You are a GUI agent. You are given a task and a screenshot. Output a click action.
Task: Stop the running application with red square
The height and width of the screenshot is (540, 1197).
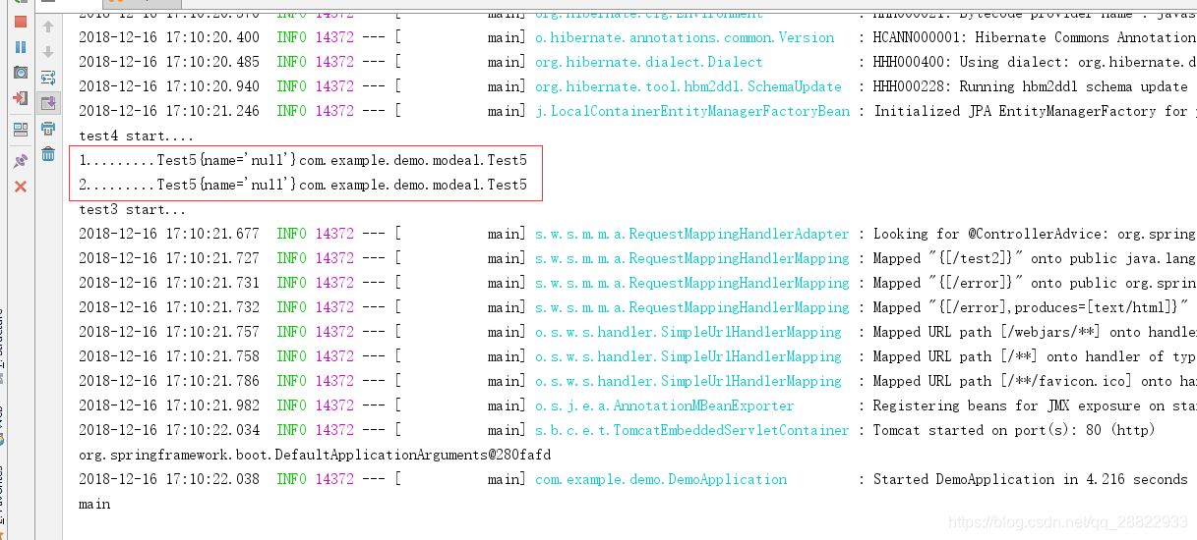pyautogui.click(x=21, y=22)
